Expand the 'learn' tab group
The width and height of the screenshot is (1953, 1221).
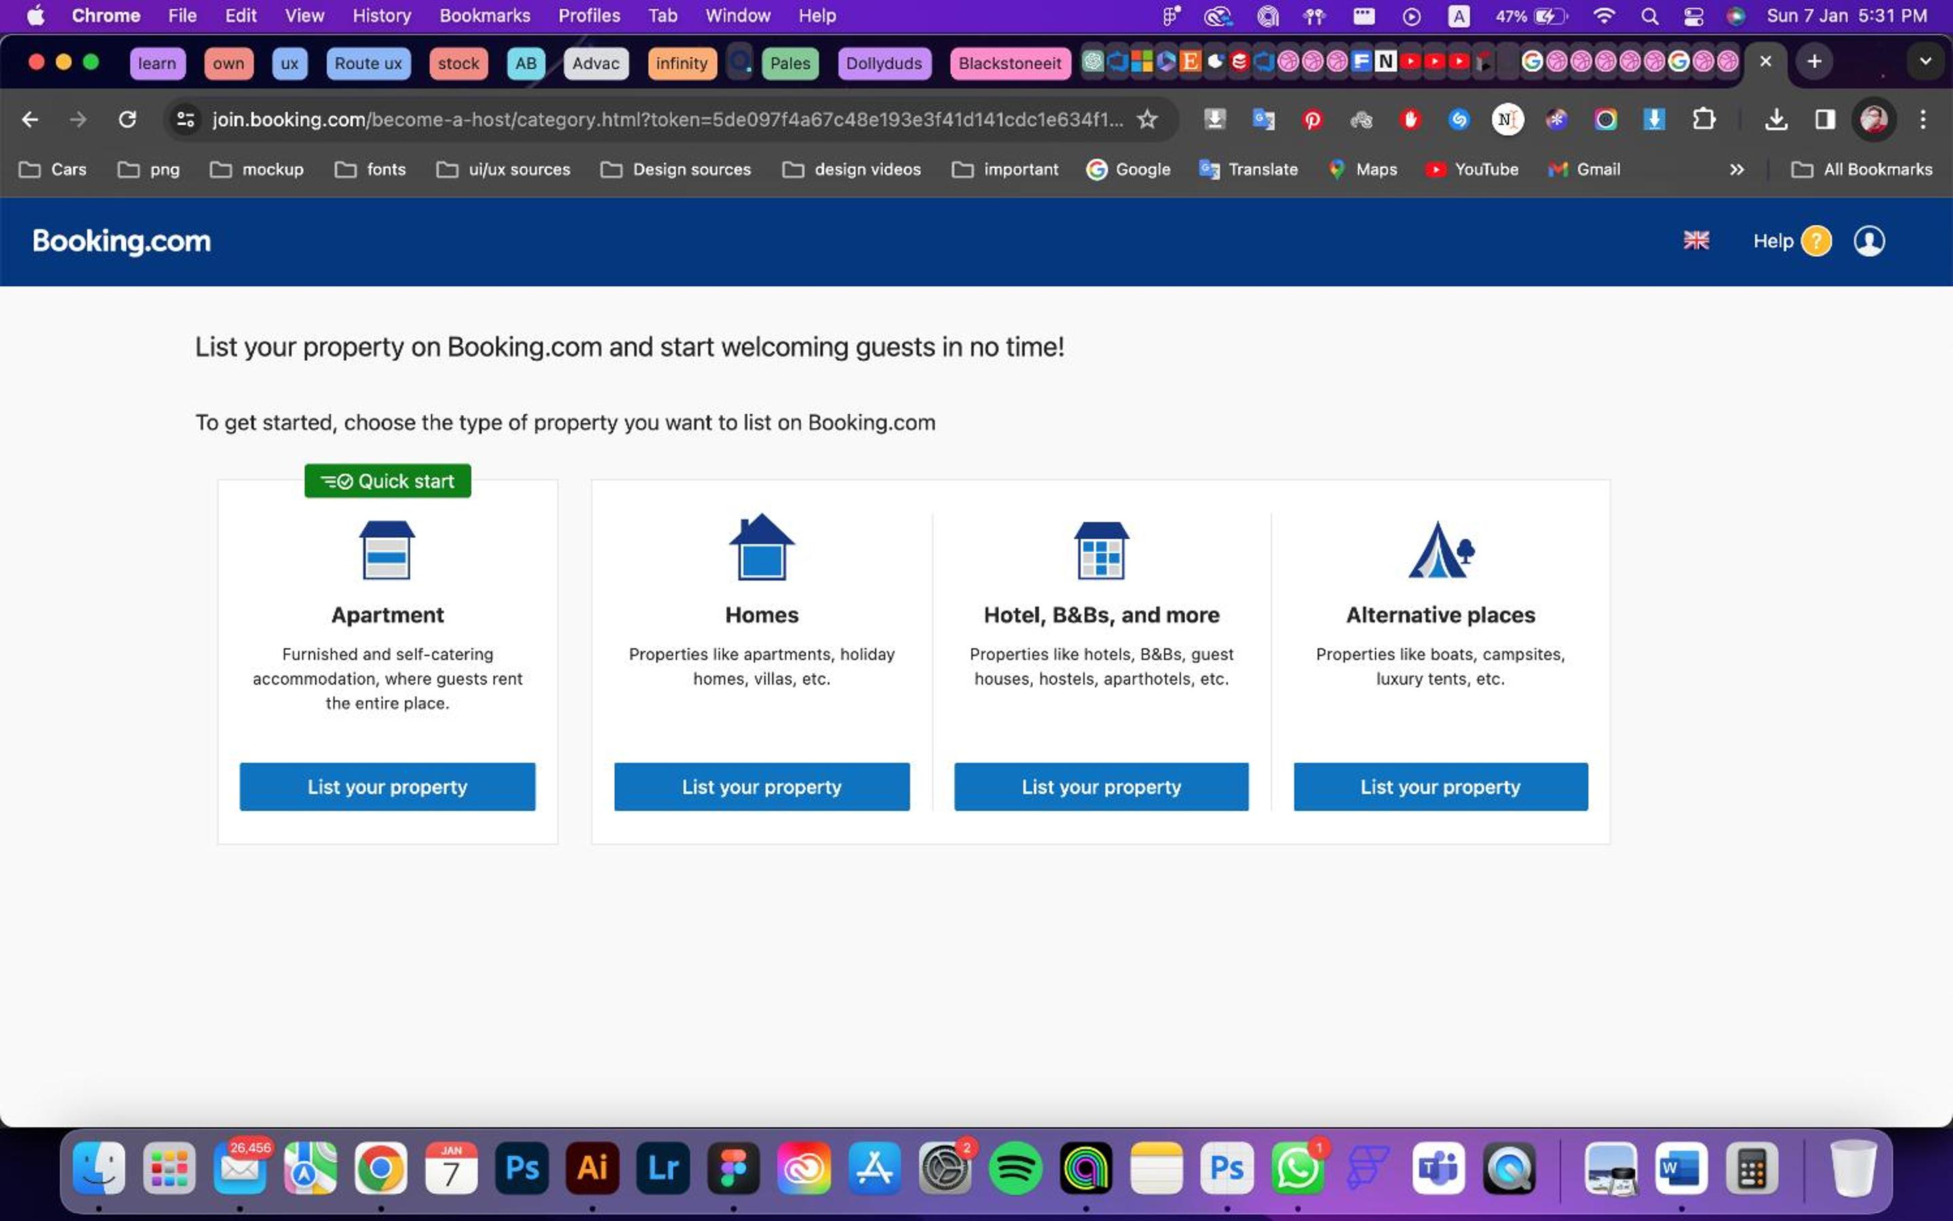[x=157, y=63]
